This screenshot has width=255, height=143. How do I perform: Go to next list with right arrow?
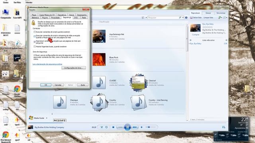[x=226, y=40]
